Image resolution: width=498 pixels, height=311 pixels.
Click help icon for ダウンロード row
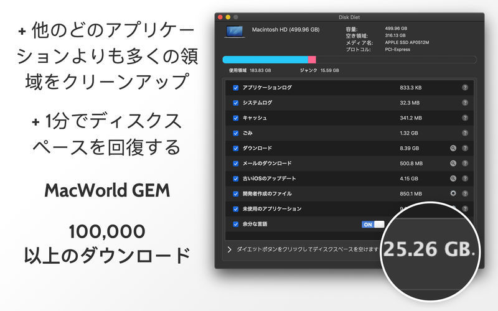tap(464, 148)
